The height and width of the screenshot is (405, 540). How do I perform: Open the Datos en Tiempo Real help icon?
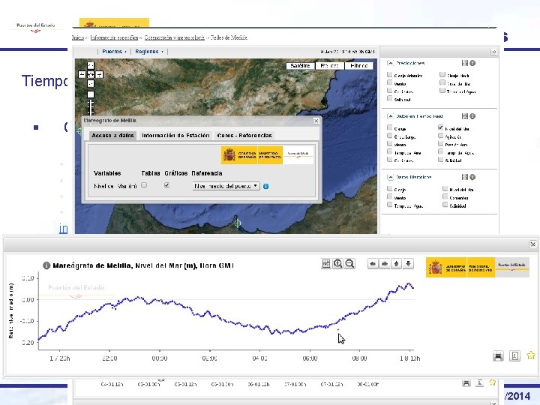[472, 116]
